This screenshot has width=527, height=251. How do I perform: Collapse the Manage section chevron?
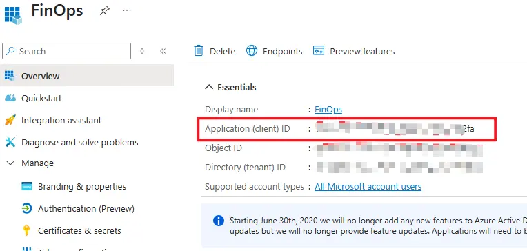pos(11,163)
